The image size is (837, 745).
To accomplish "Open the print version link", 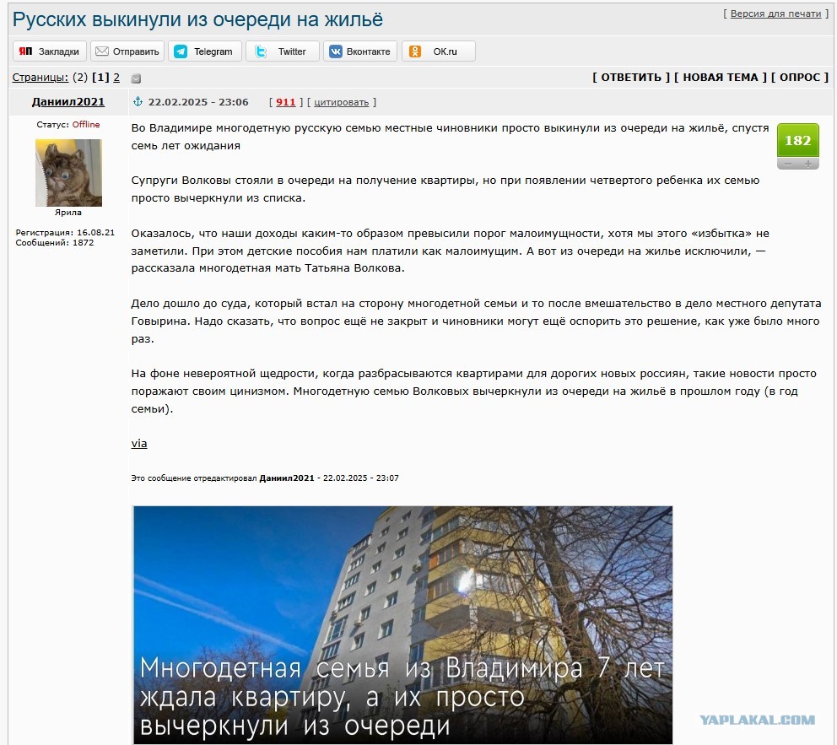I will 775,13.
